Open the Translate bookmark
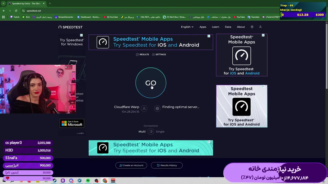328x184 pixels. [x=253, y=17]
